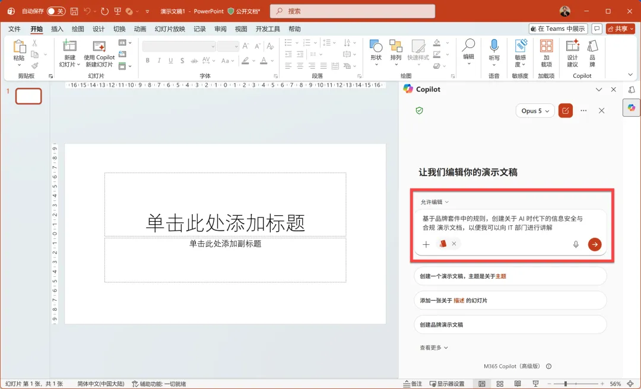Image resolution: width=641 pixels, height=389 pixels.
Task: Open Copilot's three-dots more menu
Action: (583, 111)
